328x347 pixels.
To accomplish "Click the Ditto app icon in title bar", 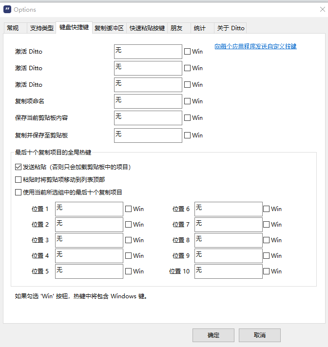I will (7, 10).
